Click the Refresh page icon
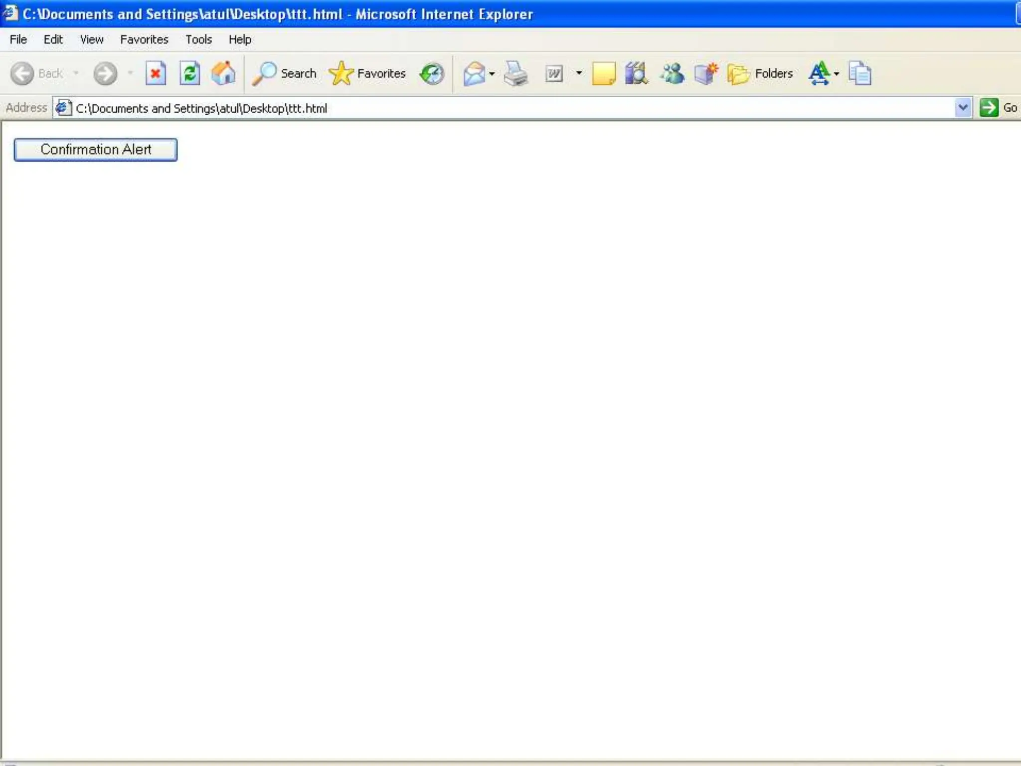This screenshot has width=1021, height=766. (x=189, y=74)
